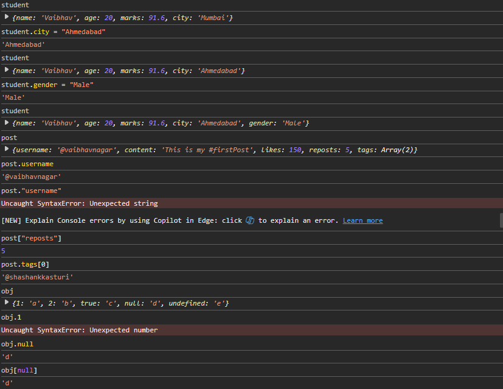The width and height of the screenshot is (503, 389).
Task: Click the scrollbar thumb at right edge
Action: (x=501, y=220)
